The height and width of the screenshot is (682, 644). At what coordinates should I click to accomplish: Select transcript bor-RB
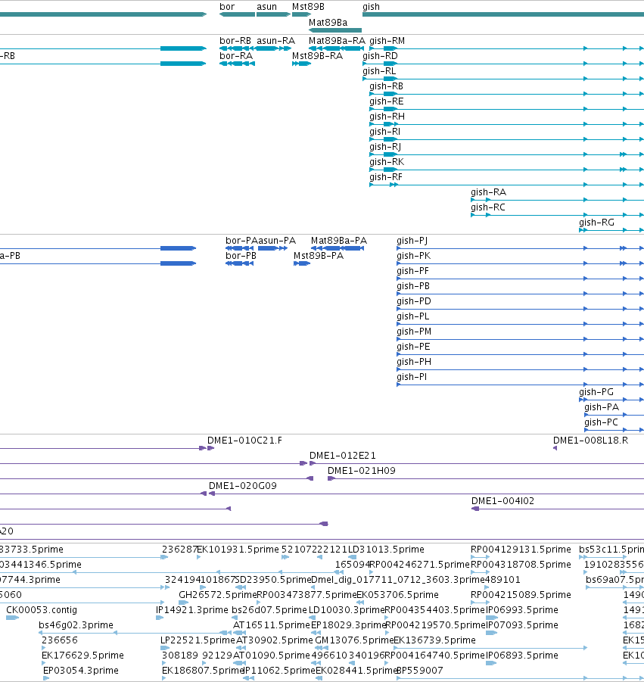click(x=235, y=40)
